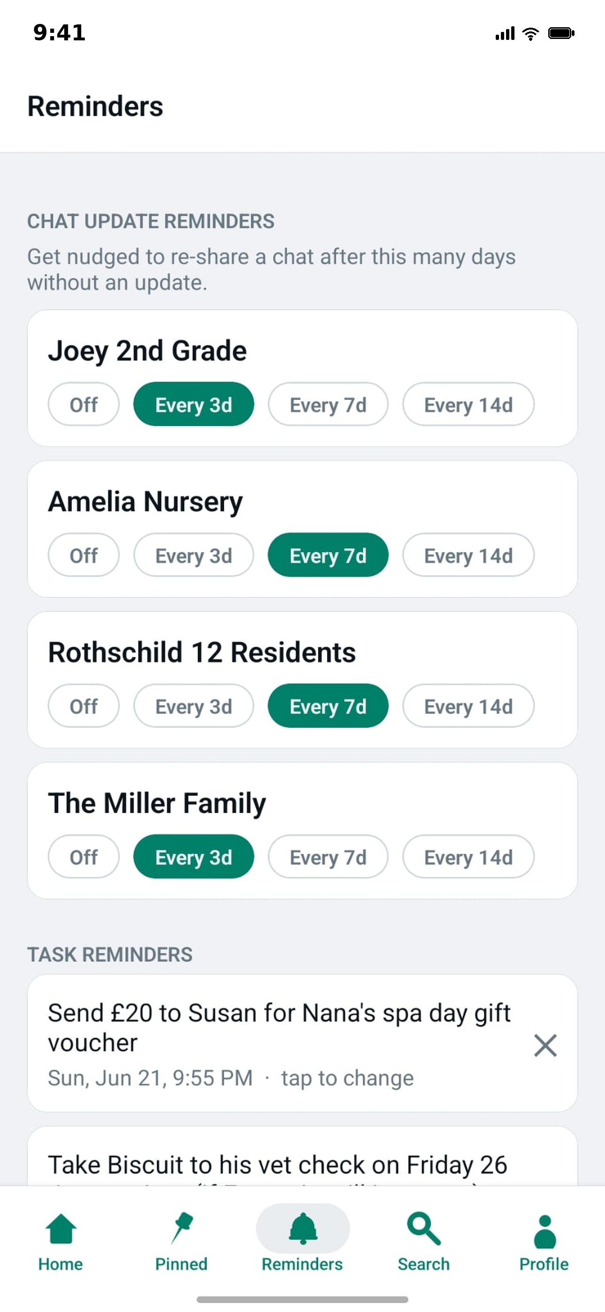The width and height of the screenshot is (605, 1312).
Task: Check the battery icon in status bar
Action: coord(561,33)
